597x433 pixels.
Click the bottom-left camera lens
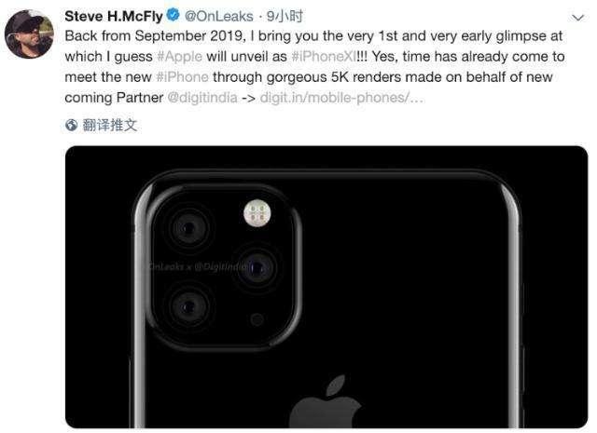pyautogui.click(x=188, y=306)
